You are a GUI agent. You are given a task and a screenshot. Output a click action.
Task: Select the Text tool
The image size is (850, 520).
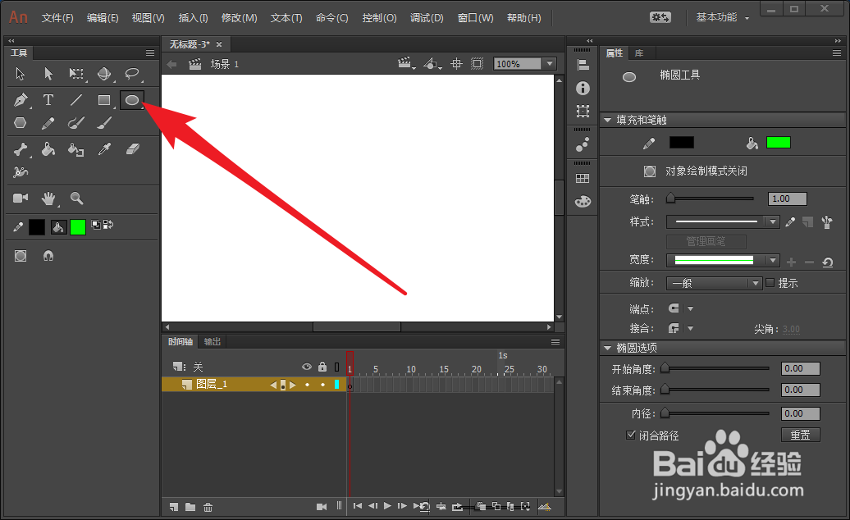(x=48, y=100)
